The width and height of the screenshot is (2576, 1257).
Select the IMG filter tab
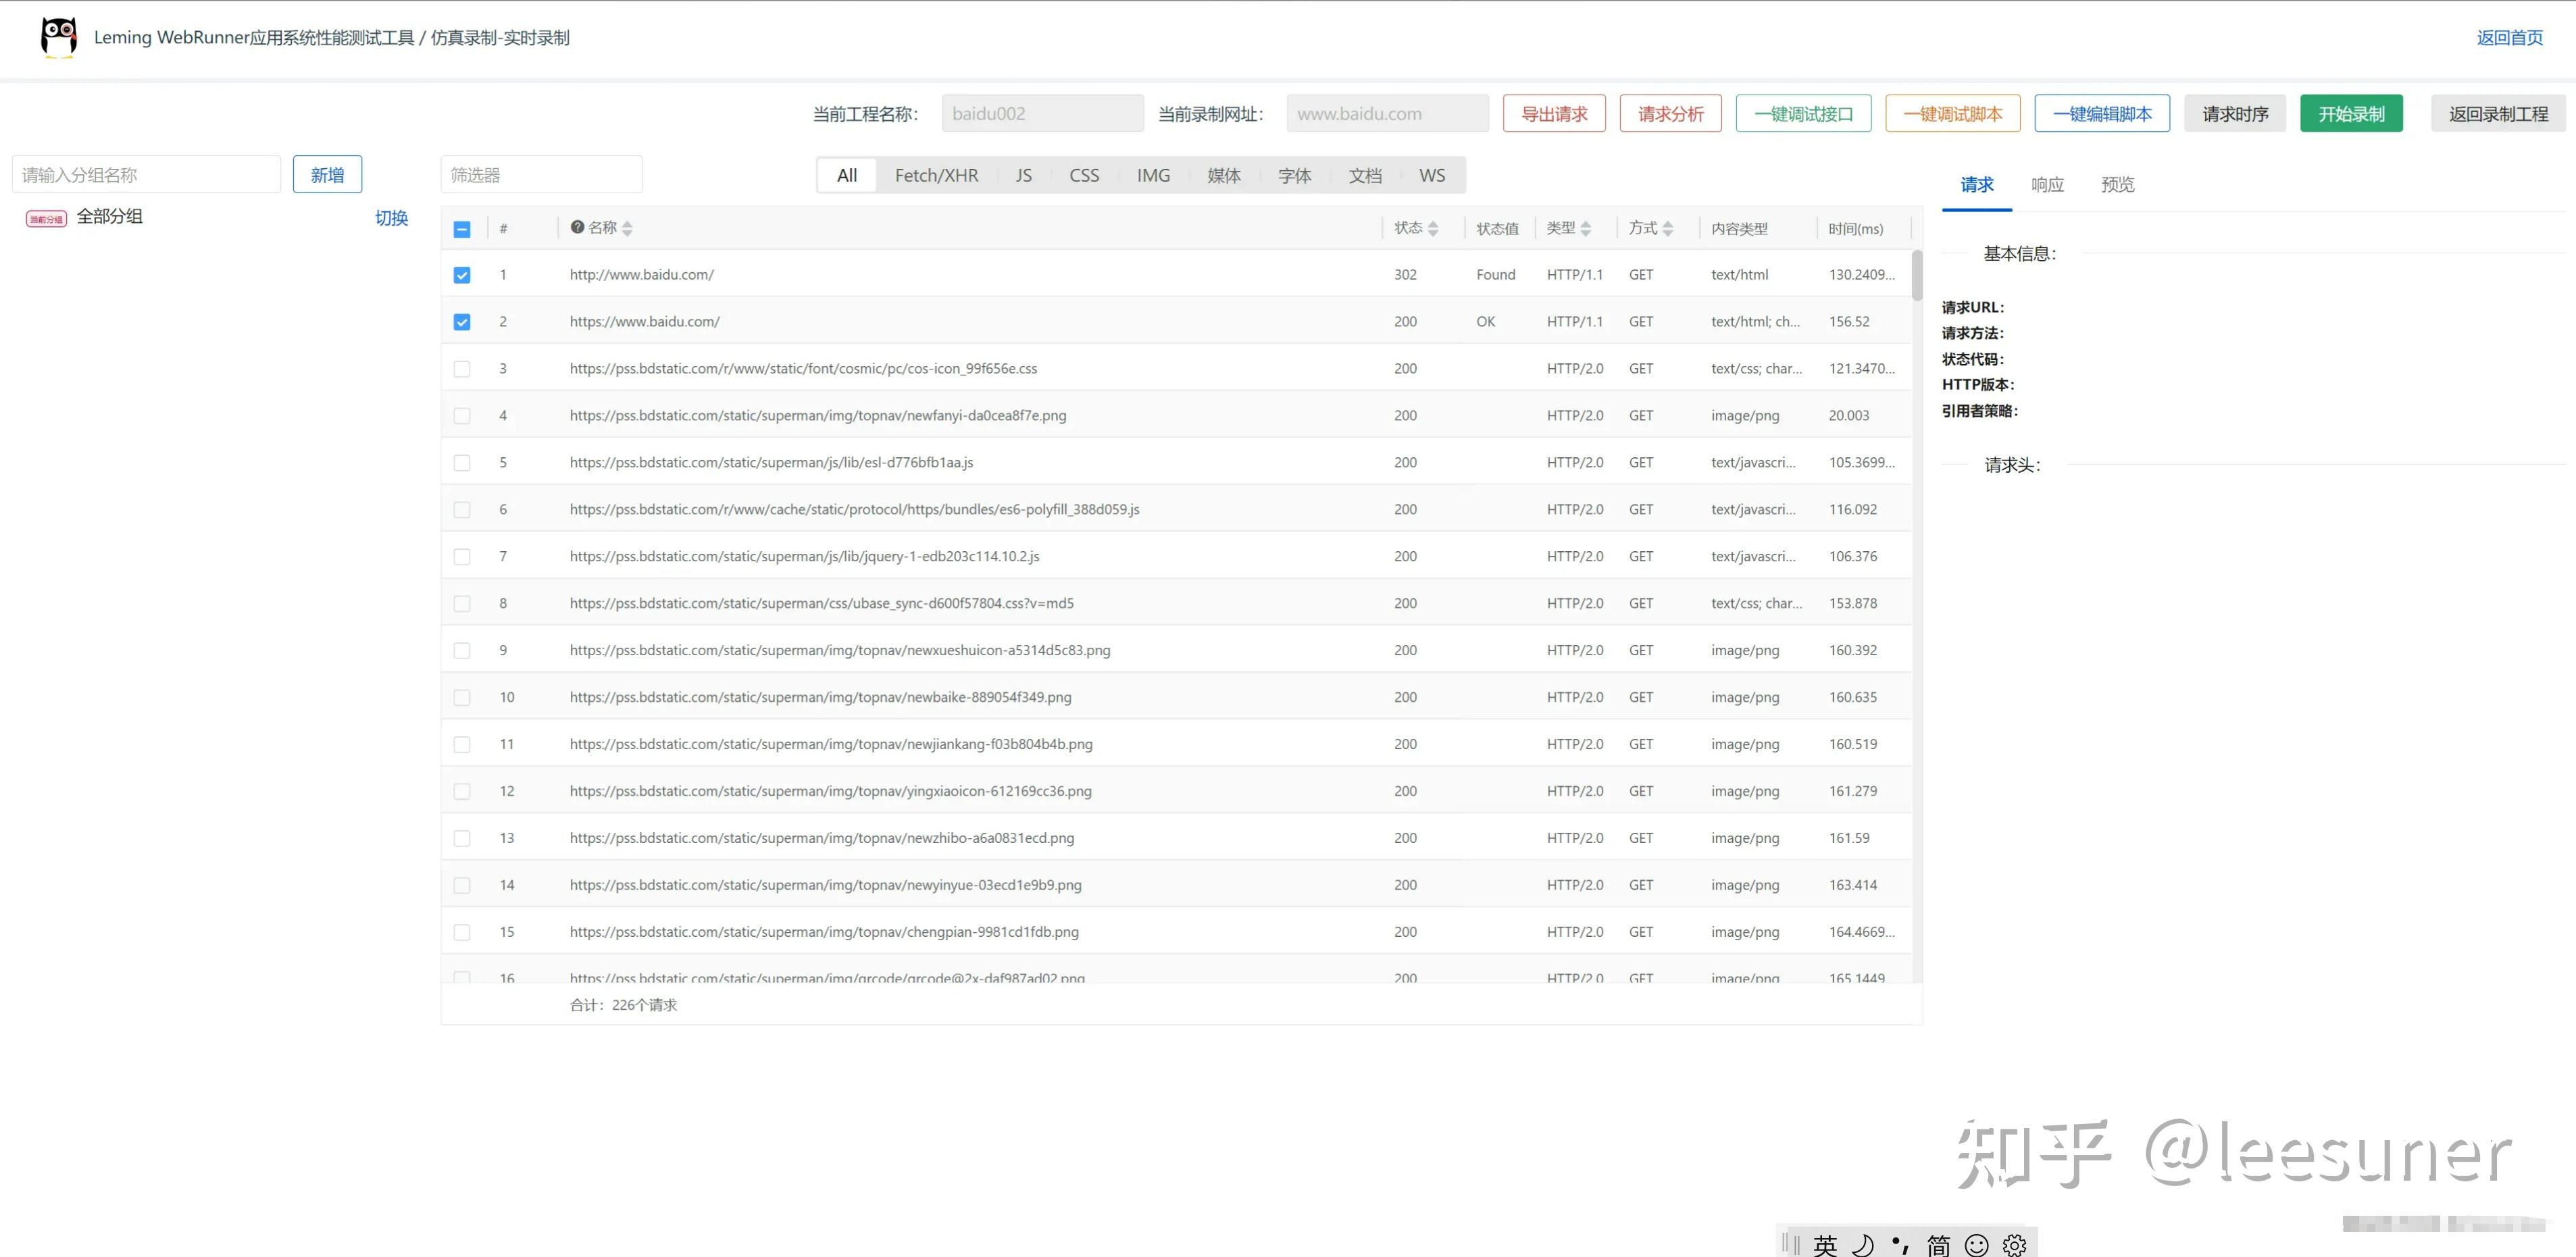[x=1153, y=175]
